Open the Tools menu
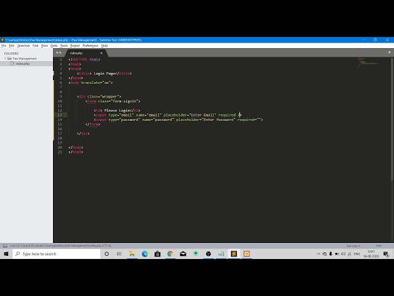The width and height of the screenshot is (394, 296). coord(64,46)
